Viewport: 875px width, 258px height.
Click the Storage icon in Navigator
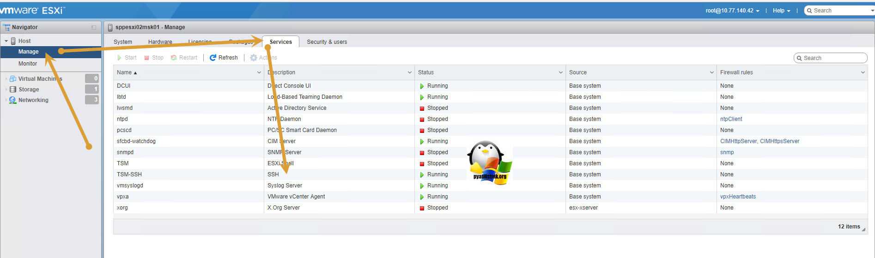[x=13, y=90]
